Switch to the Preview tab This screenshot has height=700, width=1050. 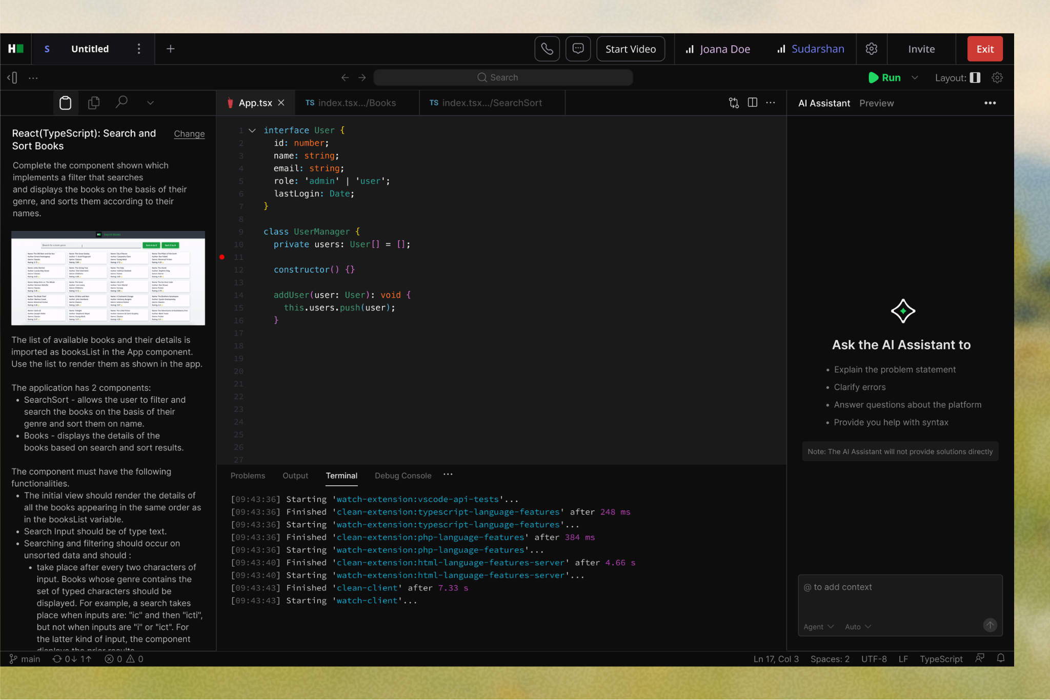[x=876, y=103]
